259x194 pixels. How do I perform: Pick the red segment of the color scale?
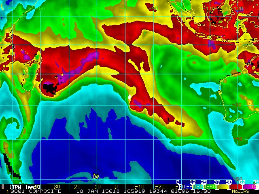tap(236, 187)
